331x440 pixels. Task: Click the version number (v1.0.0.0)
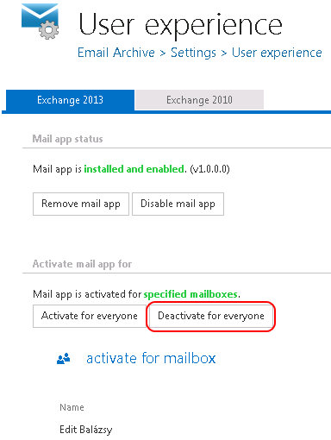coord(209,169)
